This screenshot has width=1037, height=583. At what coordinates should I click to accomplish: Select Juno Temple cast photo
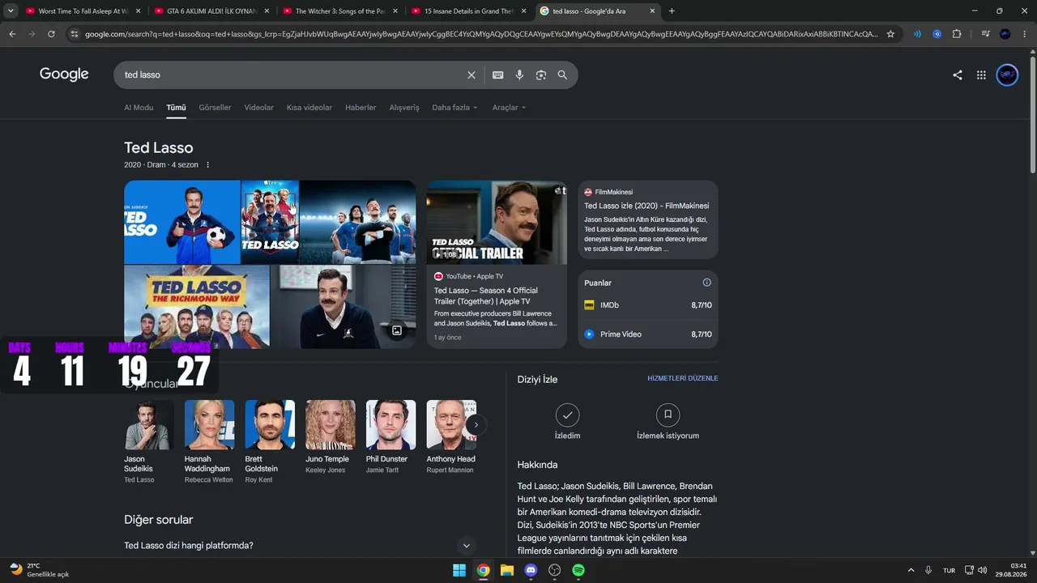(x=331, y=424)
